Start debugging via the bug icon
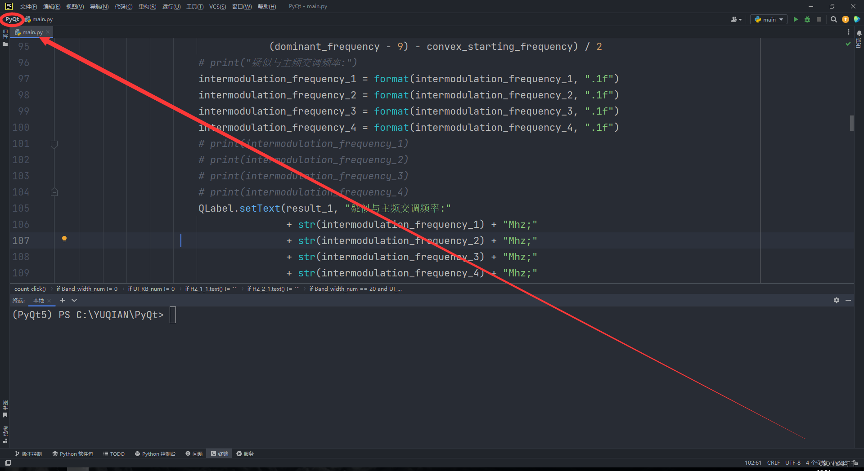864x471 pixels. click(807, 19)
